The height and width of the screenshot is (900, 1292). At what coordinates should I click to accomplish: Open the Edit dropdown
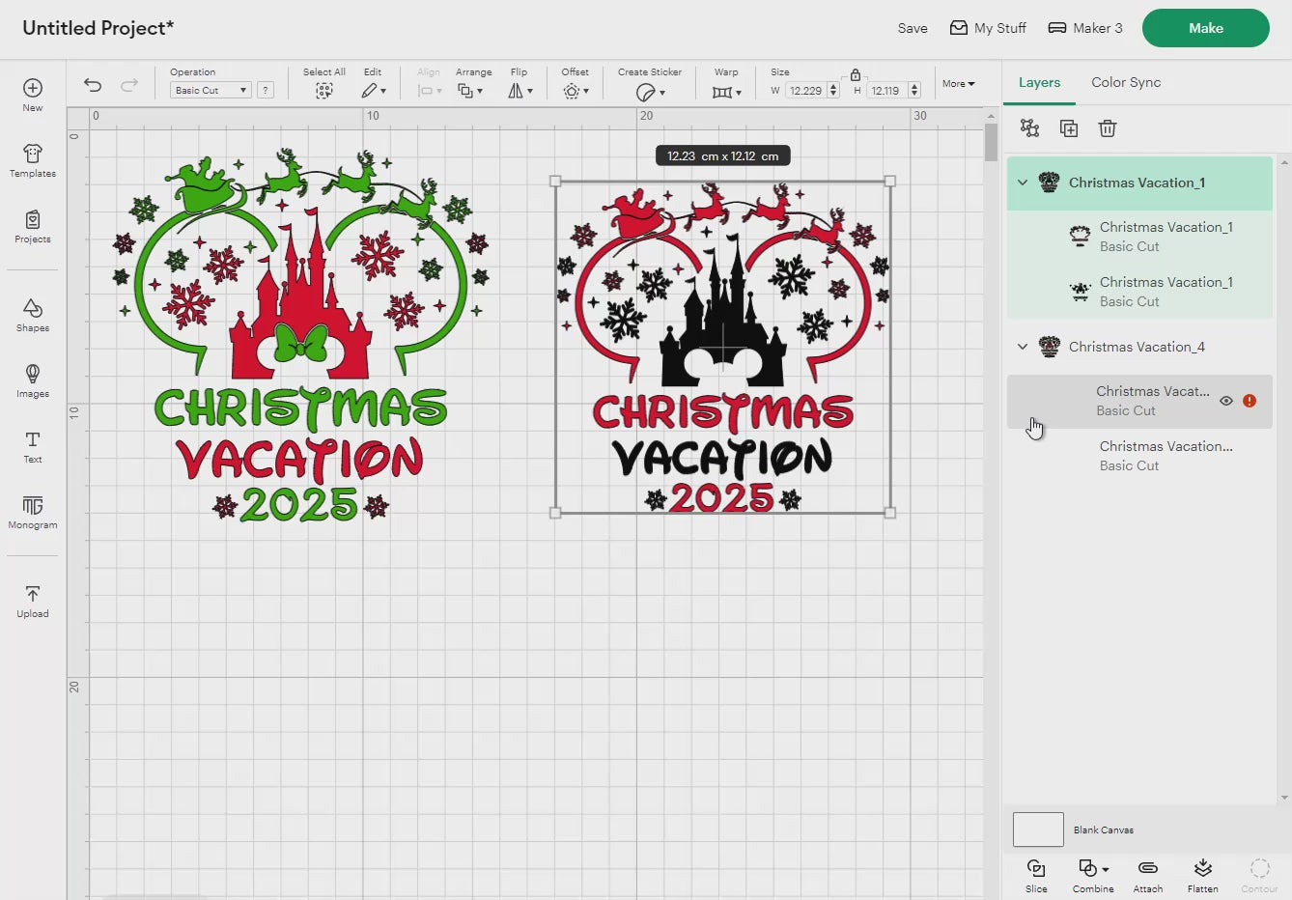point(373,91)
